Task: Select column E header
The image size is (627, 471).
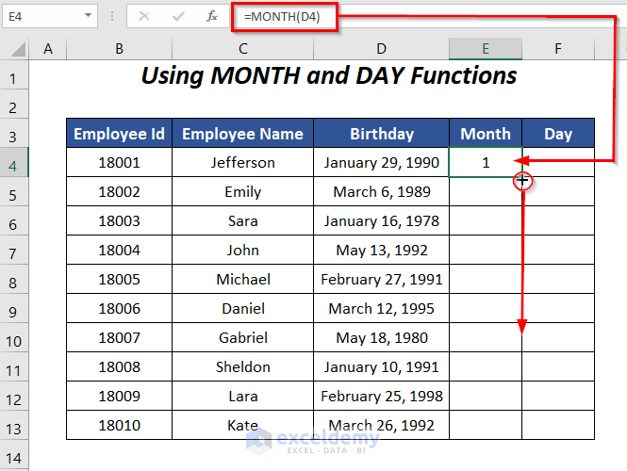Action: 486,49
